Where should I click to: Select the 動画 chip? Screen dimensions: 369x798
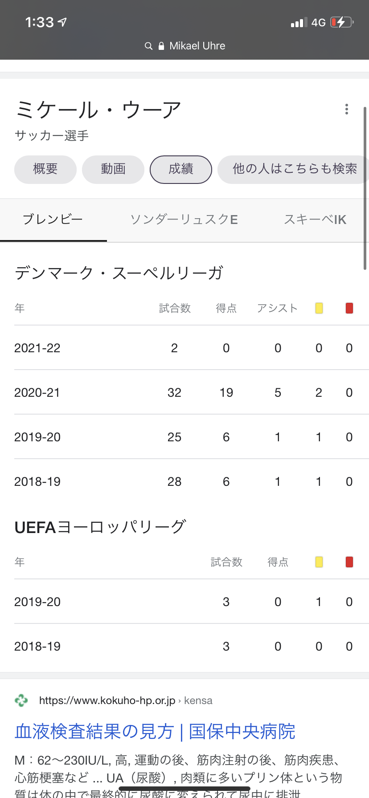point(113,169)
